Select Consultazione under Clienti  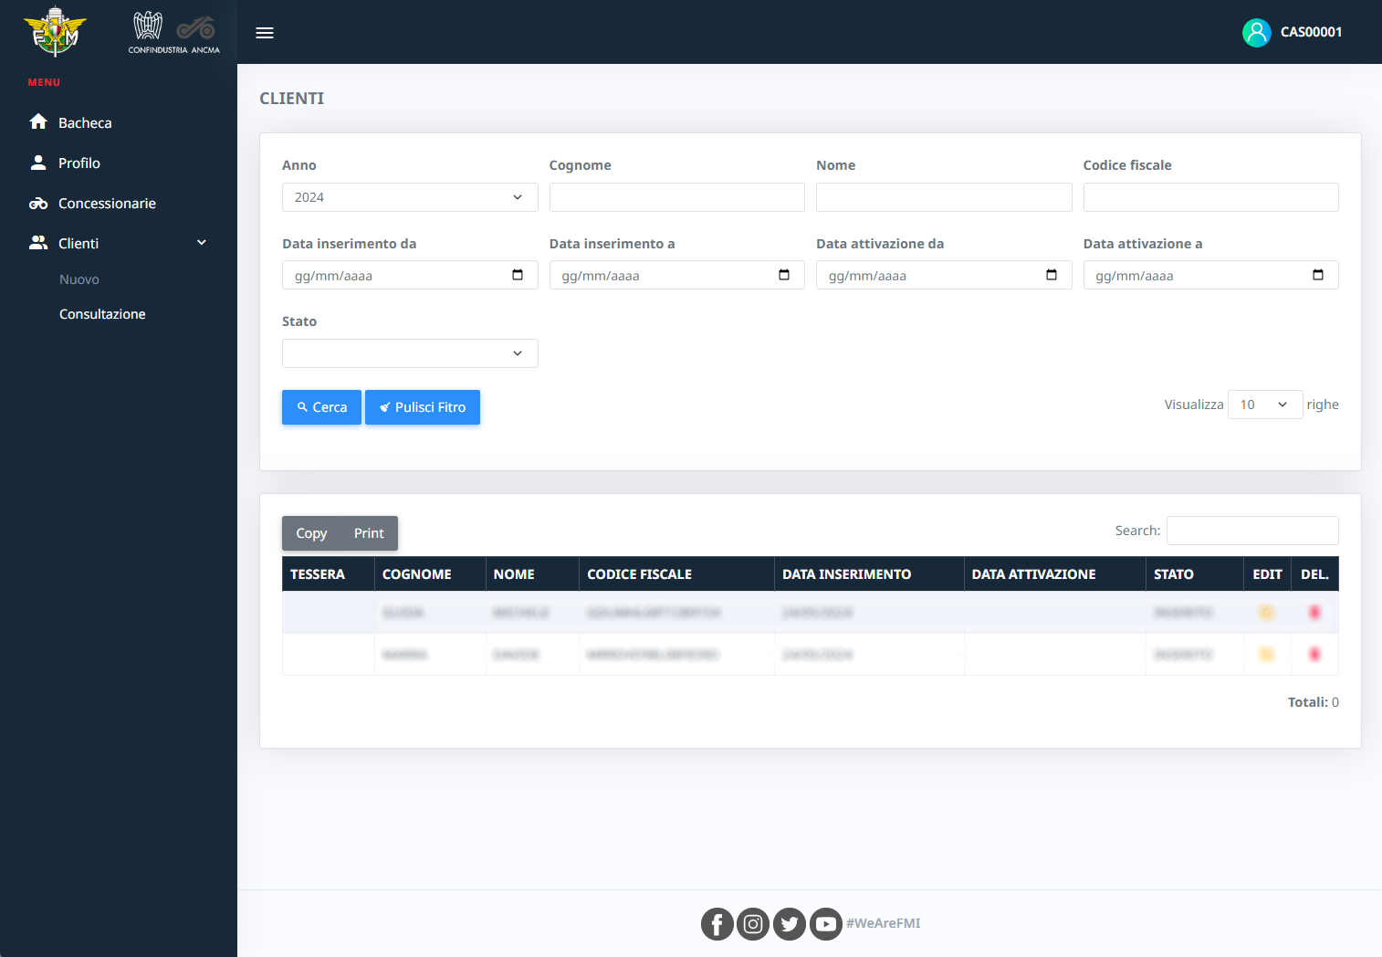click(x=102, y=314)
